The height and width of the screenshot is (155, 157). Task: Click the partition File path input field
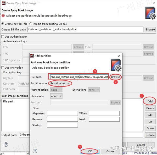[x=79, y=77]
